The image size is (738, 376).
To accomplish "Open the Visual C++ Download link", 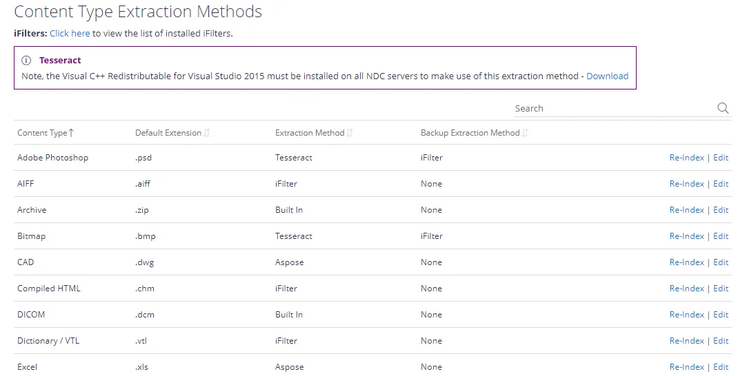I will tap(607, 76).
